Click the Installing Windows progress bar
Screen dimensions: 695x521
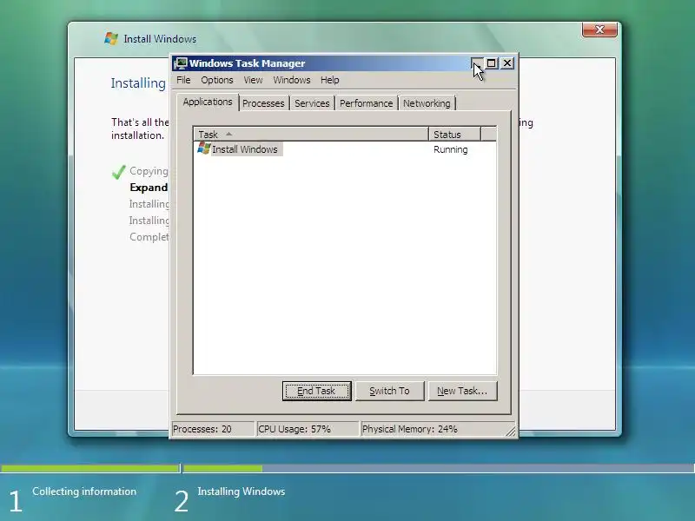[439, 468]
